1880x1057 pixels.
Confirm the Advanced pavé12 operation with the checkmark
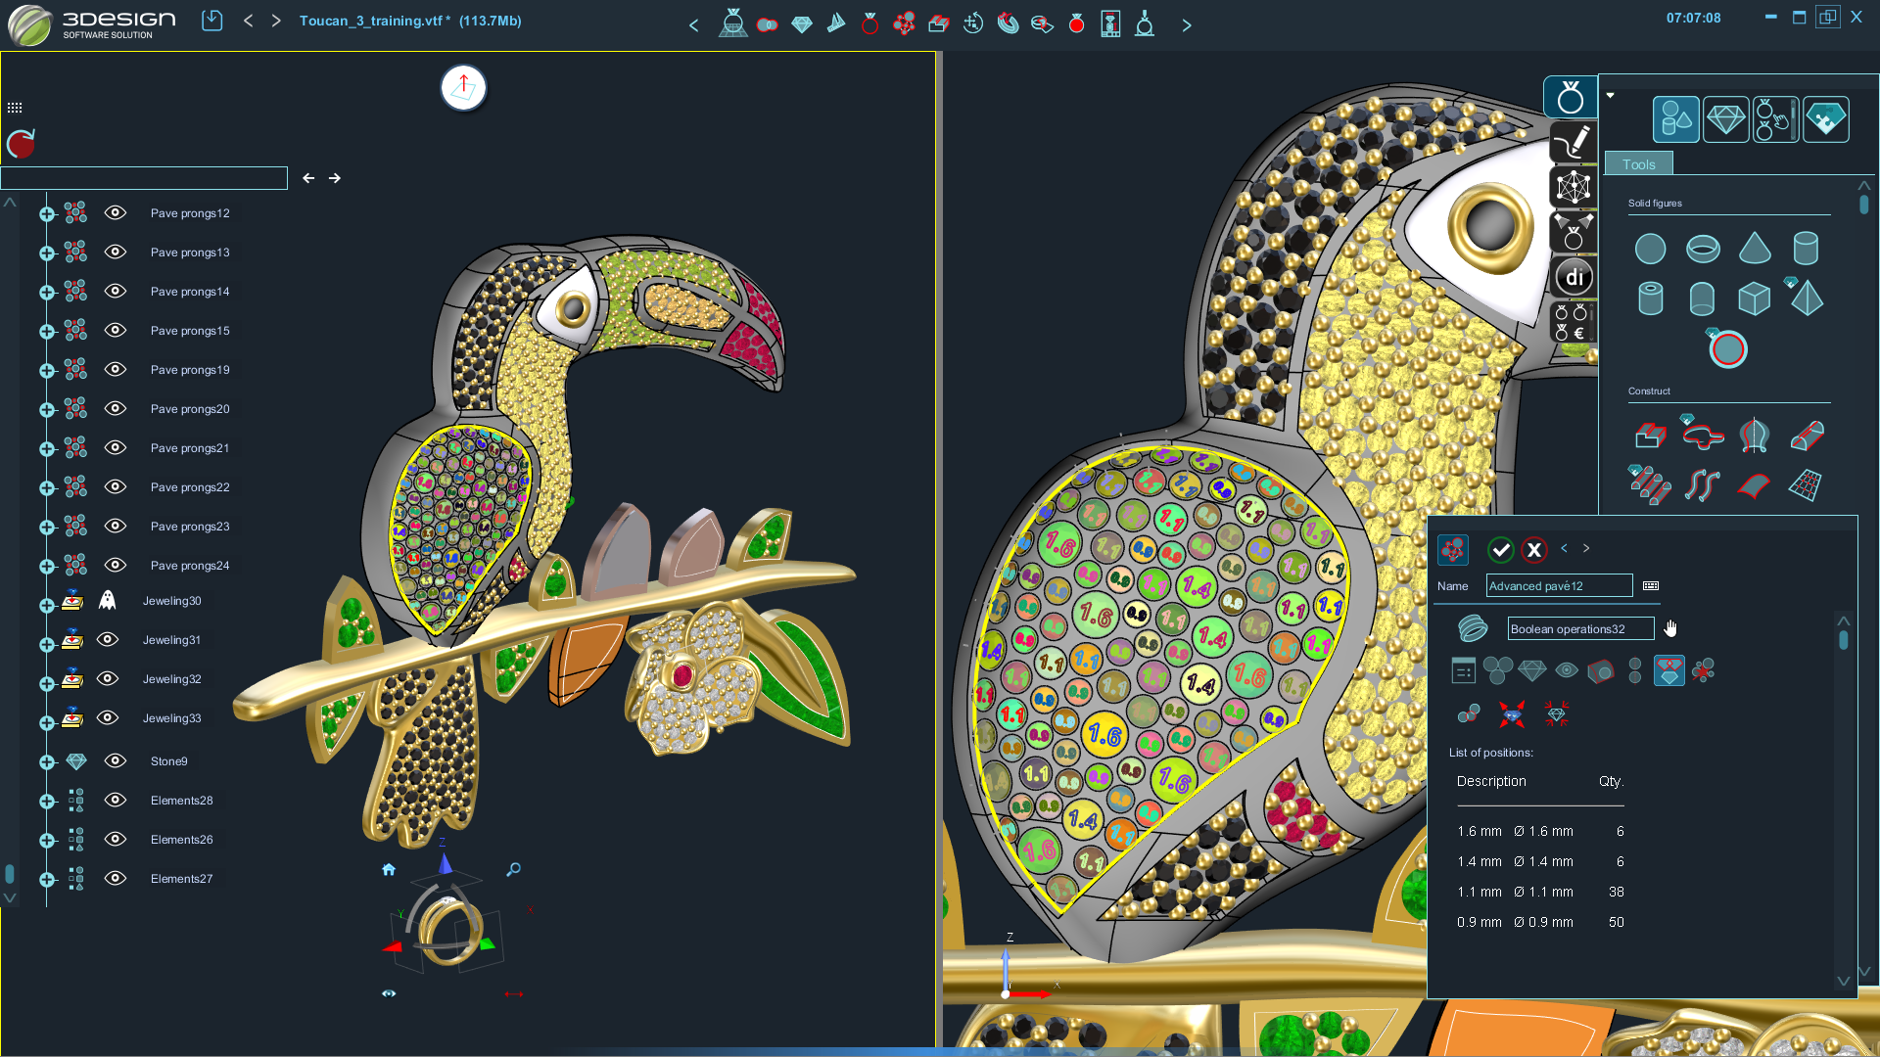(1503, 549)
